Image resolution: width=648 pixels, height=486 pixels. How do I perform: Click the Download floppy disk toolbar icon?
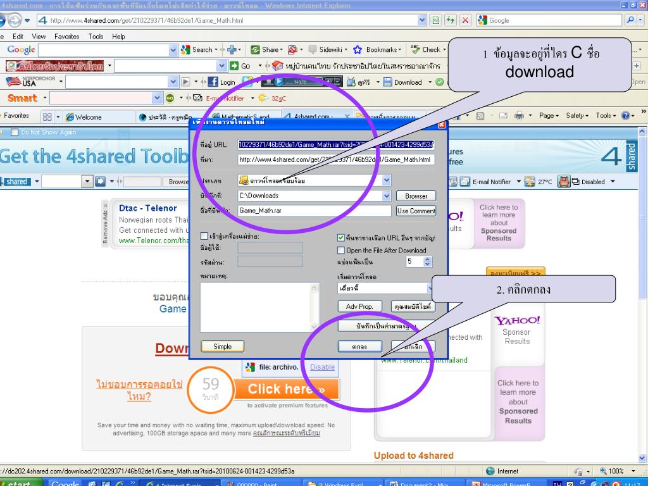click(x=387, y=82)
